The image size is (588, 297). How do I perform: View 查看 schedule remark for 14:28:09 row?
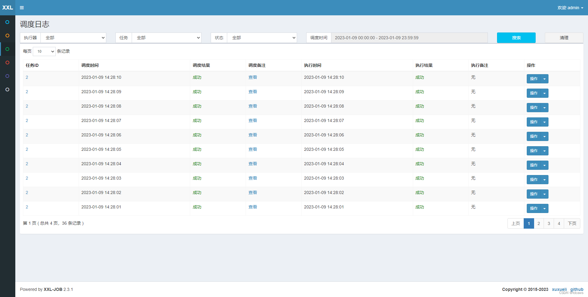[x=253, y=92]
